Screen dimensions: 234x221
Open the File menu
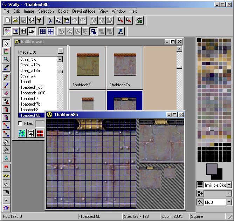(6, 11)
